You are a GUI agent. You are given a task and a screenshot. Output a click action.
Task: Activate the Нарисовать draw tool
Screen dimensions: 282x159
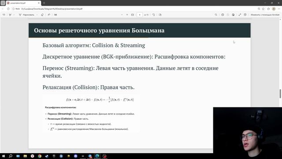tap(26, 15)
